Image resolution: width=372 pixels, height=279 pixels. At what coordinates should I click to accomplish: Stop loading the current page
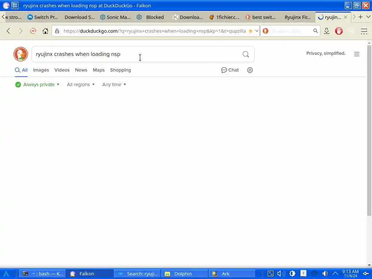click(x=33, y=31)
